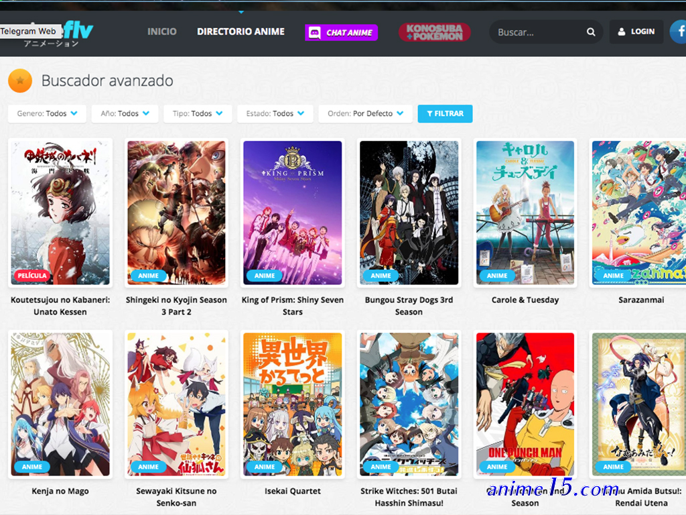Click the user icon beside Login
The width and height of the screenshot is (686, 515).
click(x=621, y=32)
